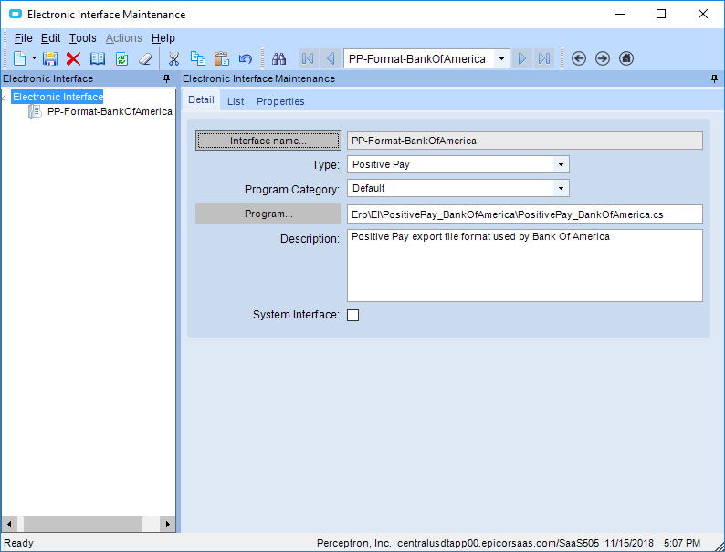Viewport: 725px width, 552px height.
Task: Click server address centralusdtapp00.epicorsaas.com/SaaS505
Action: pyautogui.click(x=498, y=543)
